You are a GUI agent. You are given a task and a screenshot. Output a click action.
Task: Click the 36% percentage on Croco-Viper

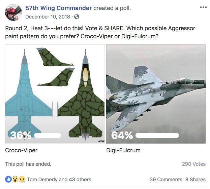(x=21, y=136)
